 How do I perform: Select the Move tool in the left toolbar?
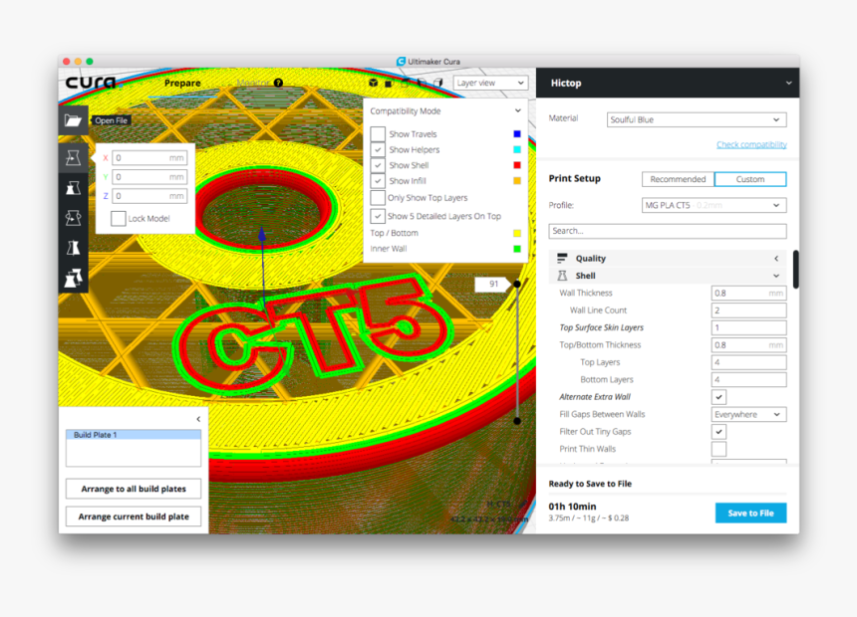pyautogui.click(x=73, y=158)
